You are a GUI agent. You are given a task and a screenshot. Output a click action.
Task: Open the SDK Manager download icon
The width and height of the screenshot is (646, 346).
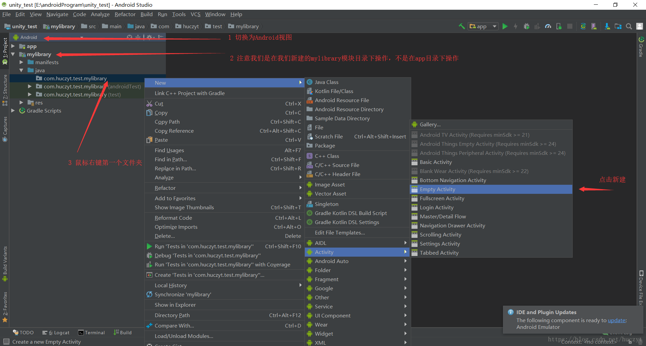click(x=607, y=26)
